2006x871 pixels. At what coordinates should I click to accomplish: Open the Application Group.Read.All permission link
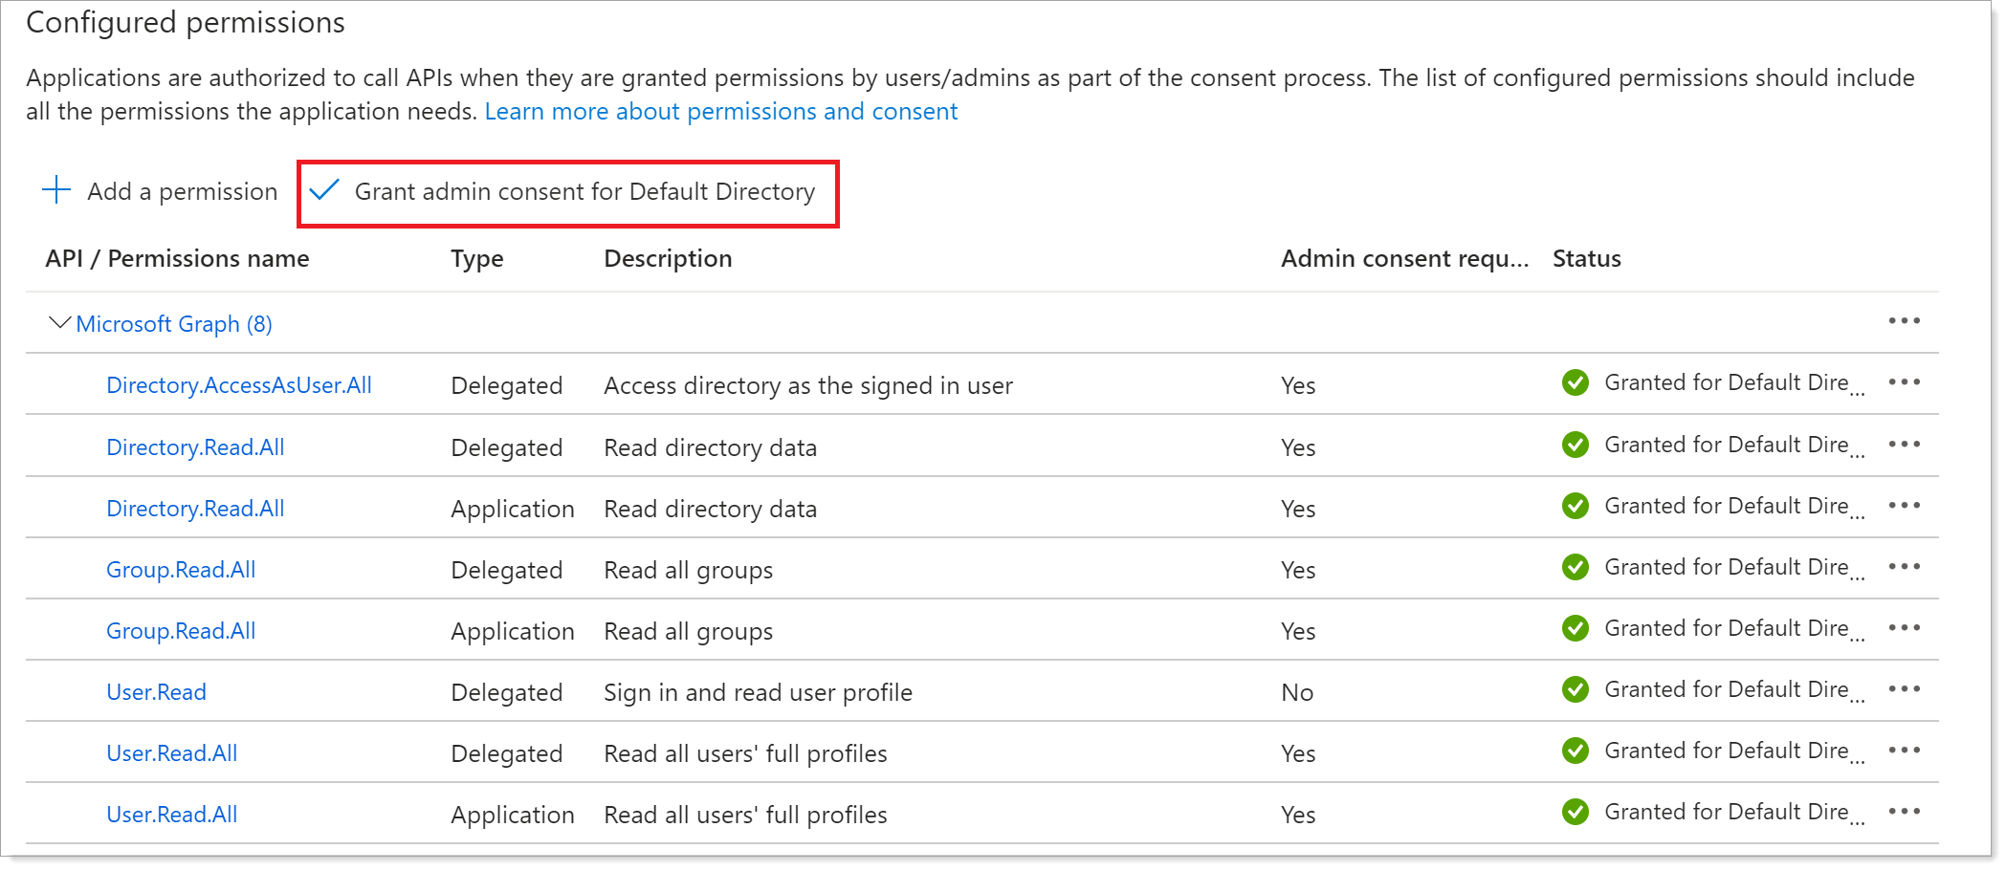[x=181, y=631]
